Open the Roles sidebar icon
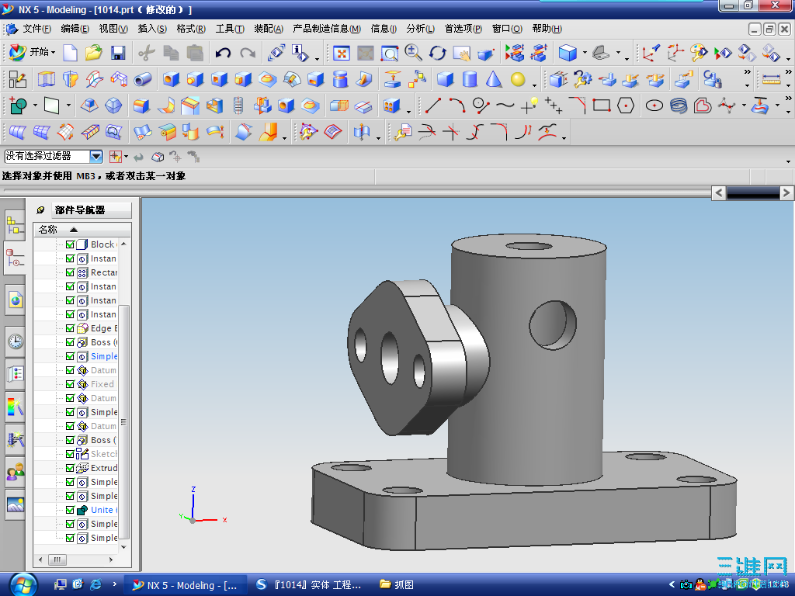The width and height of the screenshot is (795, 596). (x=16, y=472)
